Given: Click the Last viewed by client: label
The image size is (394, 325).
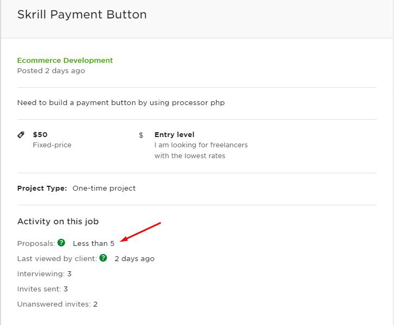Looking at the screenshot, I should coord(57,259).
